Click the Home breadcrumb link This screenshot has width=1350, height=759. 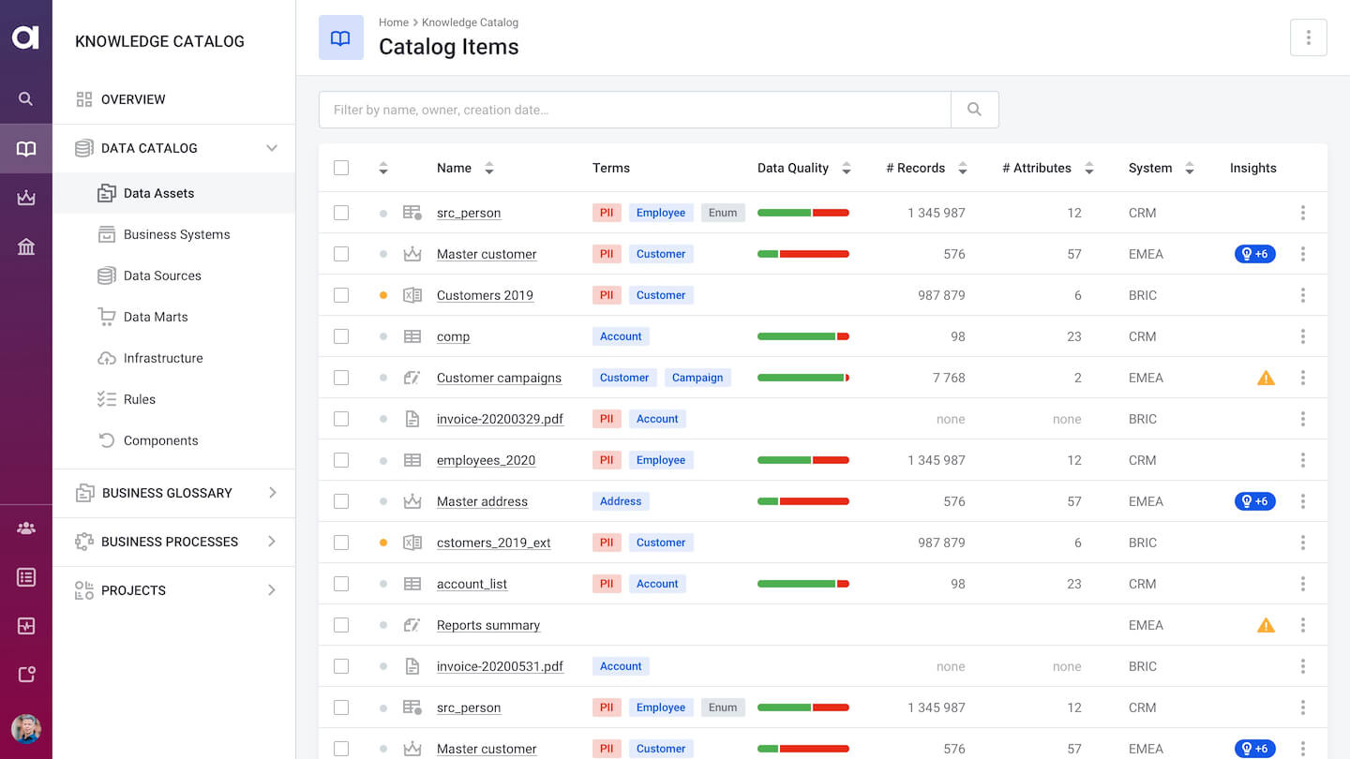(x=393, y=22)
